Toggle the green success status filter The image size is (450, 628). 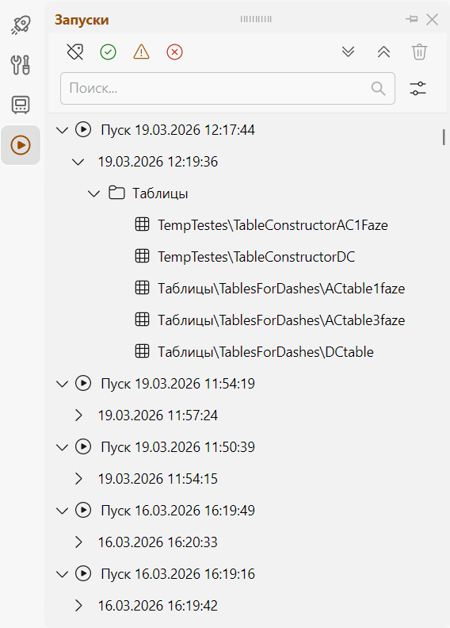[108, 52]
